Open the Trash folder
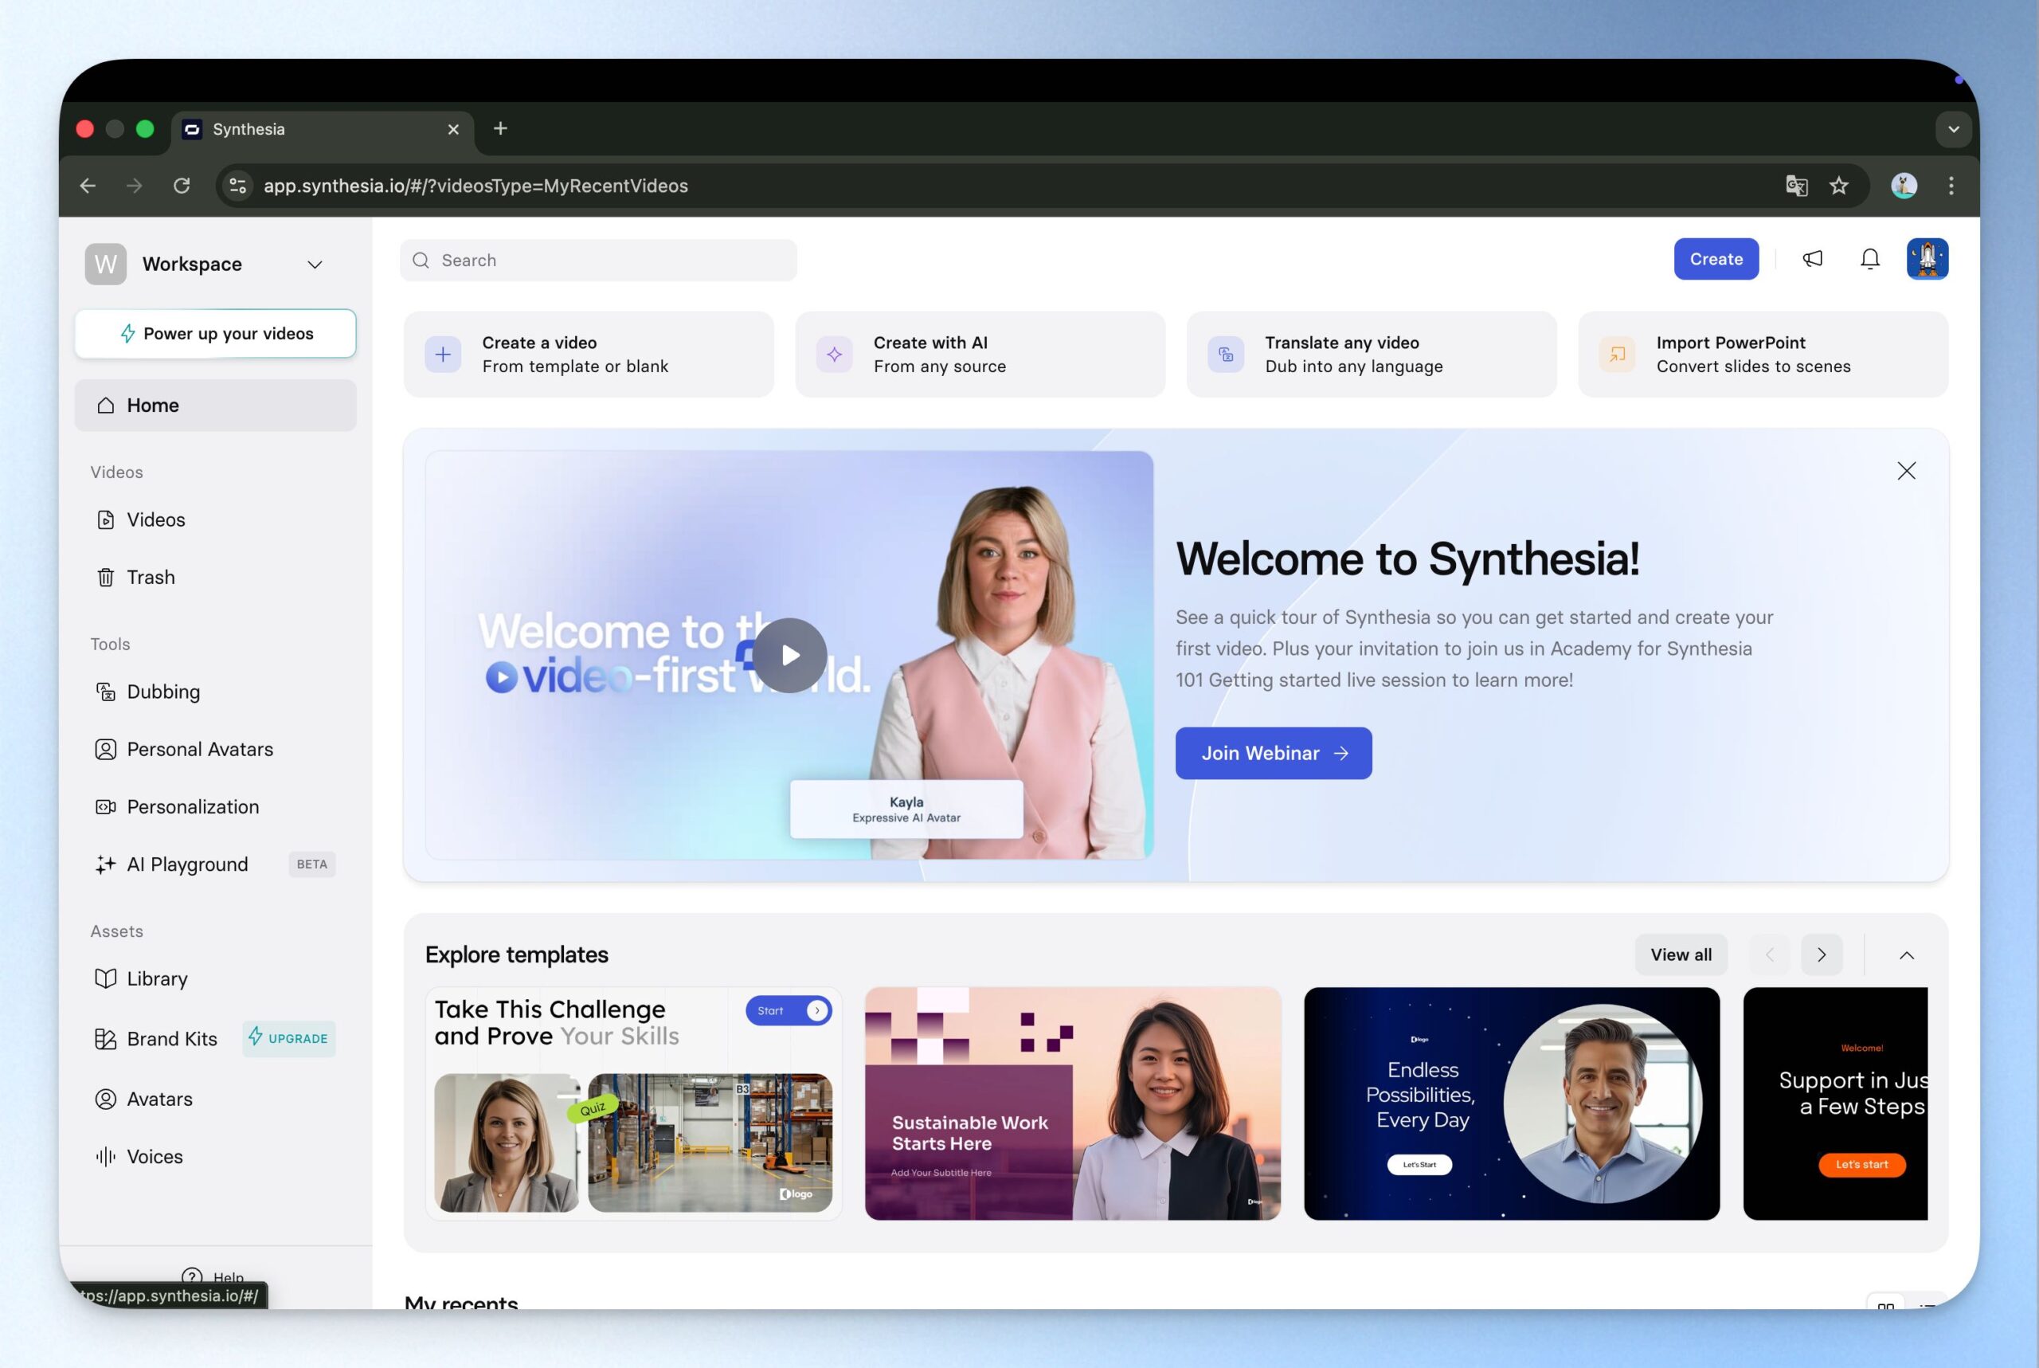The image size is (2039, 1368). click(150, 578)
